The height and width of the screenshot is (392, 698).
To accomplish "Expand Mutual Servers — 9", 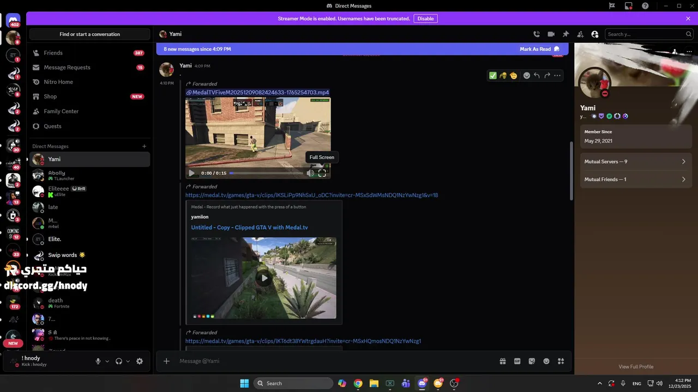I will coord(635,162).
